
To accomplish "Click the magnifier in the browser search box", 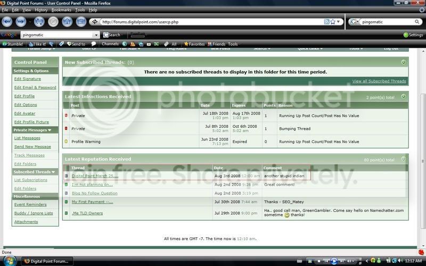I will tap(417, 22).
